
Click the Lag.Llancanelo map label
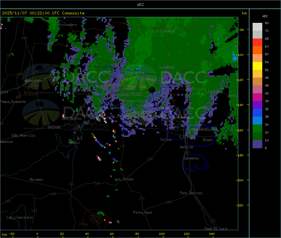(20, 217)
